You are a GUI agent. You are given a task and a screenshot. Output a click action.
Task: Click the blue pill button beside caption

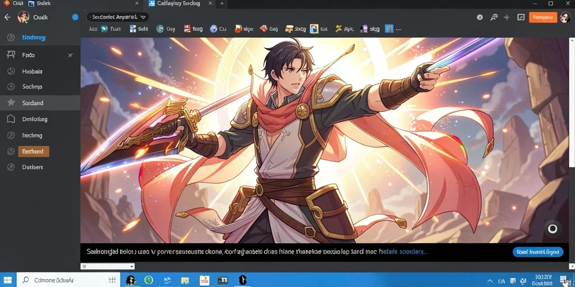coord(537,252)
